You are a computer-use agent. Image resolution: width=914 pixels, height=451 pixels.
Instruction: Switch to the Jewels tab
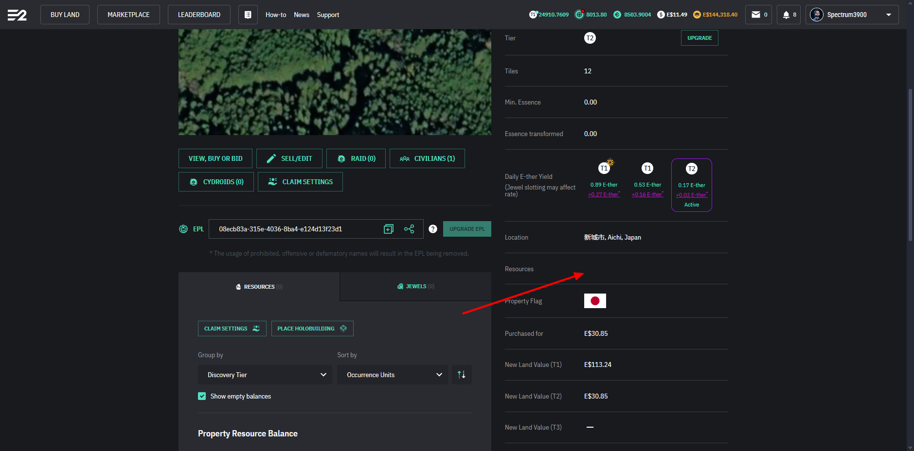(x=415, y=287)
